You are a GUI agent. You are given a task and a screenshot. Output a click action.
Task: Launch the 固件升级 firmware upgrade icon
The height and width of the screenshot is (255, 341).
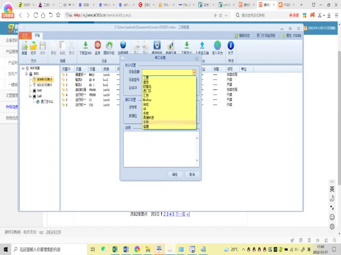[x=110, y=46]
